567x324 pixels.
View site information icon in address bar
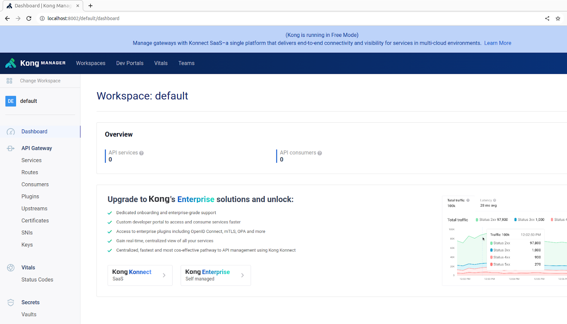pyautogui.click(x=42, y=18)
